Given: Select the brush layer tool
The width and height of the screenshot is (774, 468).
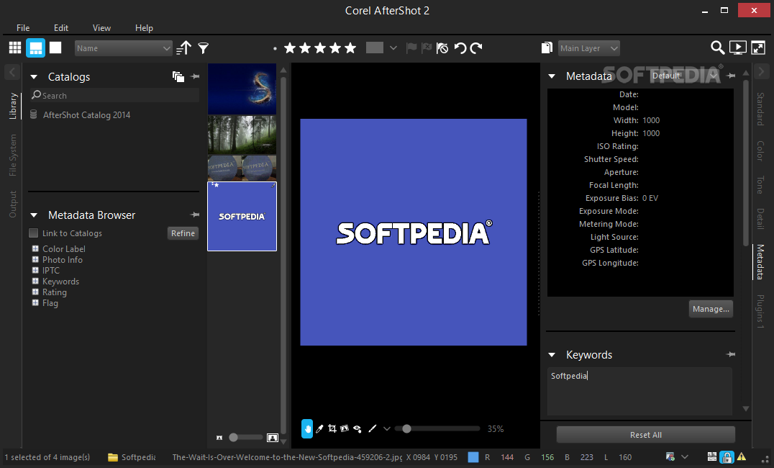Looking at the screenshot, I should [x=373, y=428].
